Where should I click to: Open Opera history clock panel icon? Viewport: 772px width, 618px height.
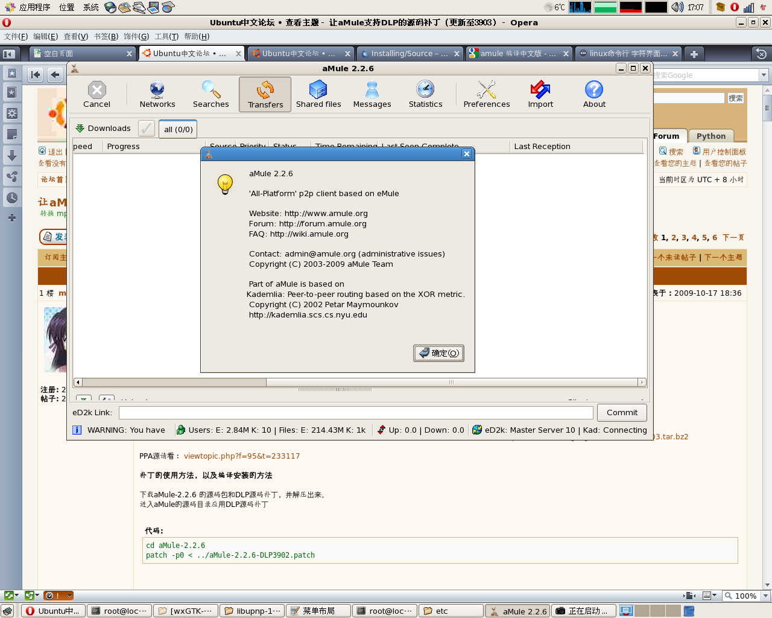(x=11, y=198)
